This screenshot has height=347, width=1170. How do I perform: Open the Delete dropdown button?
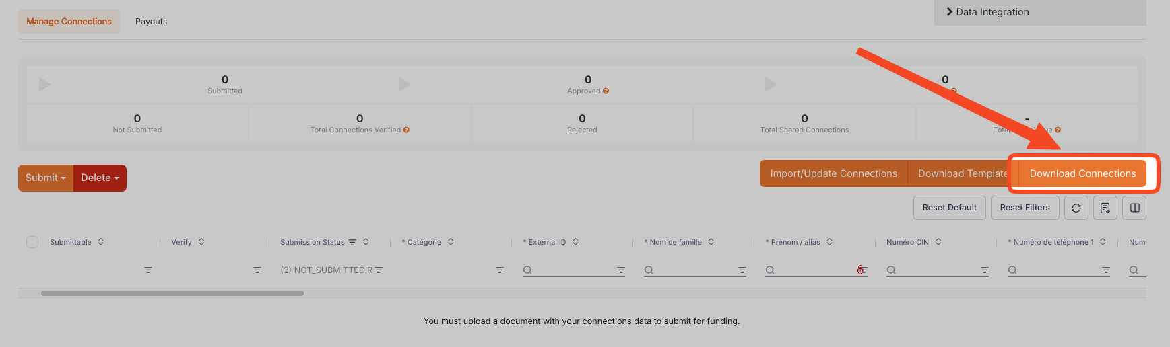(100, 178)
